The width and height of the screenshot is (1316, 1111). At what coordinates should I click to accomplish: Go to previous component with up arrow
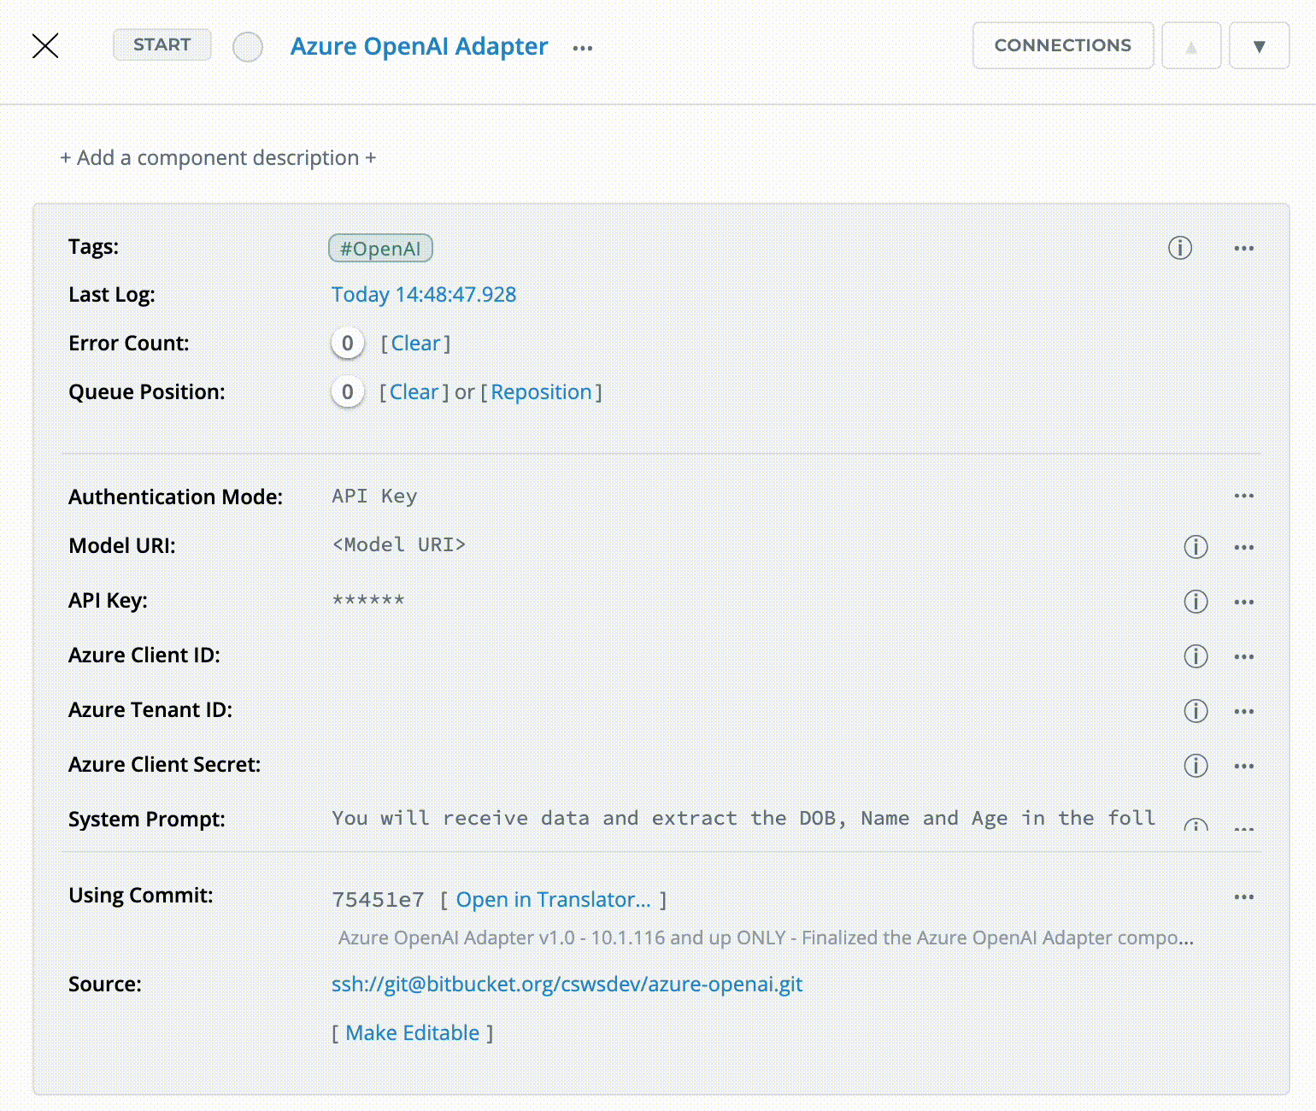pos(1191,46)
